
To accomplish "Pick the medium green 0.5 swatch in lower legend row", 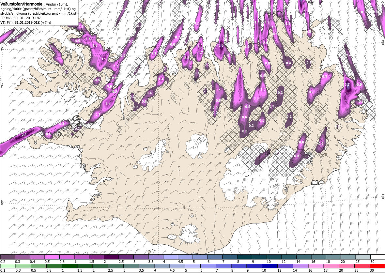I will click(38, 266).
